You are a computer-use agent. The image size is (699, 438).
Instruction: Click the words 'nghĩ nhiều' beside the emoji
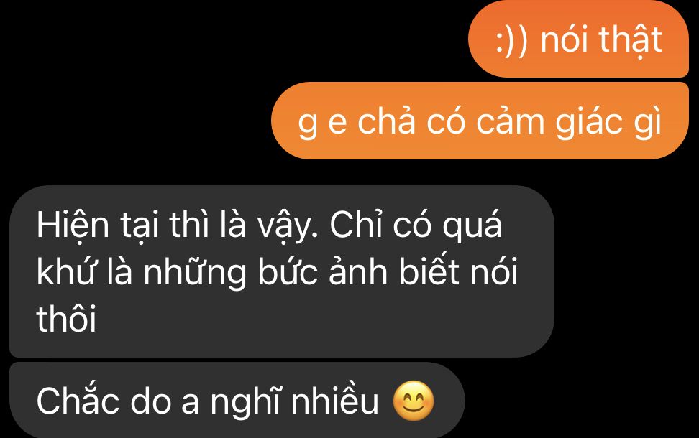295,402
